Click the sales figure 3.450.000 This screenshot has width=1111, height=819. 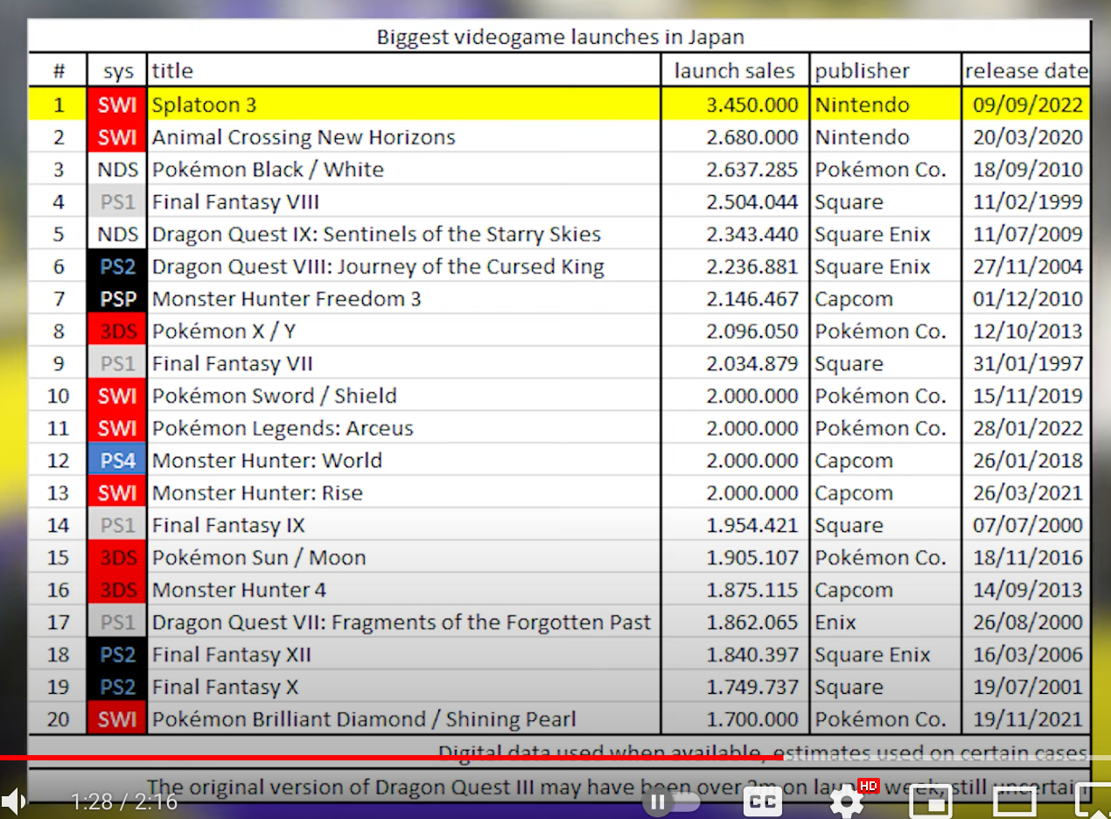coord(752,105)
